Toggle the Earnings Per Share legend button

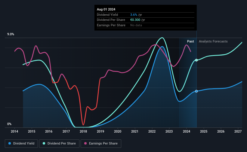click(x=101, y=144)
